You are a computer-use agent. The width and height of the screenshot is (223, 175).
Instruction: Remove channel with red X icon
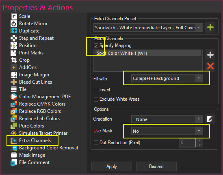(x=210, y=66)
